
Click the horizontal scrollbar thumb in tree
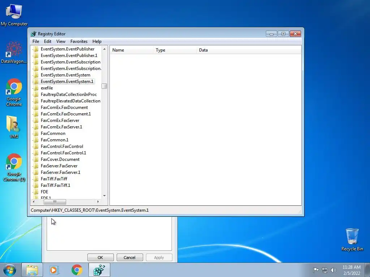point(55,202)
